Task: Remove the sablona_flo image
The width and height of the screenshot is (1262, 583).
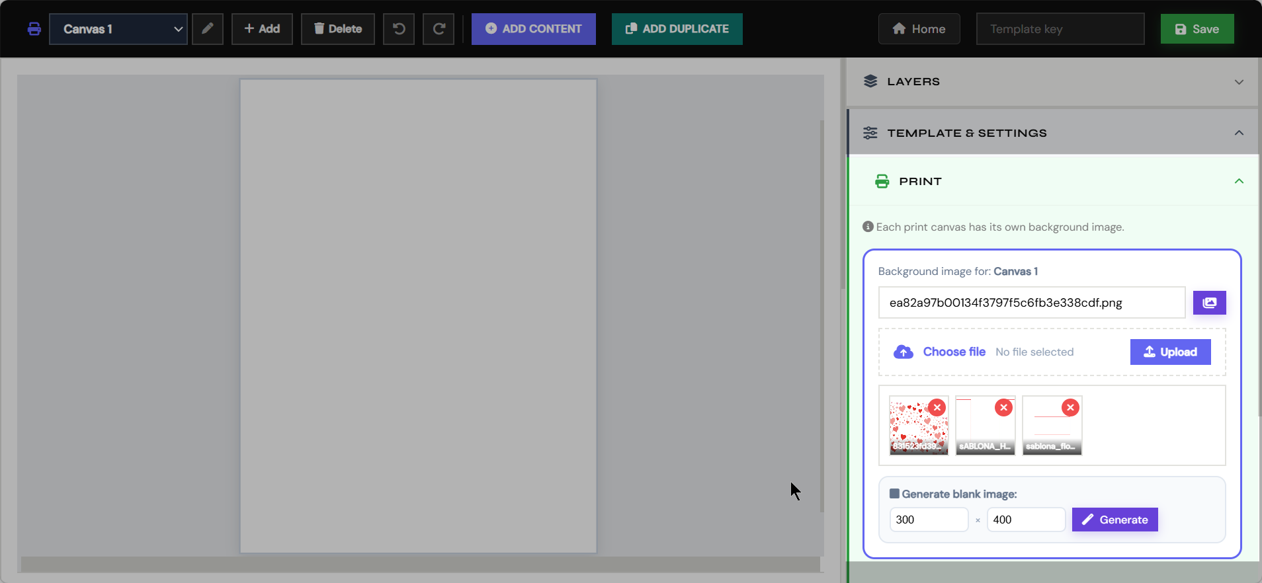Action: 1070,407
